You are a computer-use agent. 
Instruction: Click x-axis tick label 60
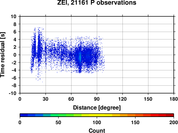pyautogui.click(x=71, y=99)
